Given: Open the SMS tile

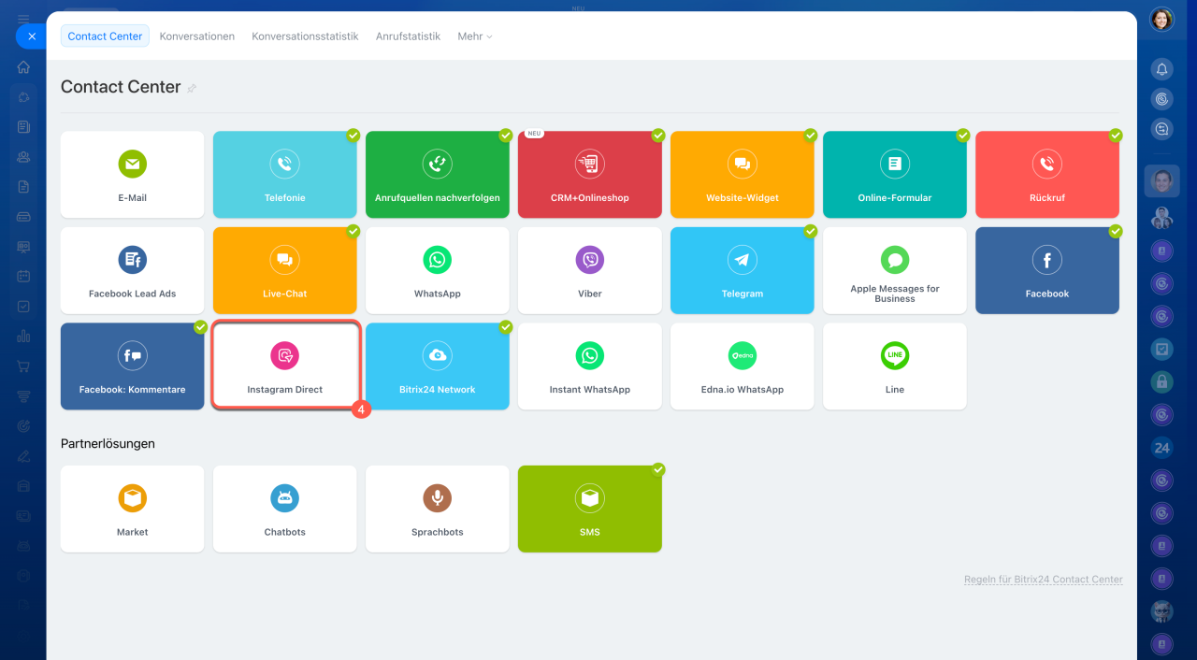Looking at the screenshot, I should (589, 509).
